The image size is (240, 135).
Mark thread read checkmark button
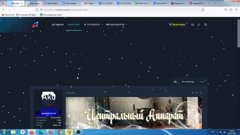click(x=175, y=82)
